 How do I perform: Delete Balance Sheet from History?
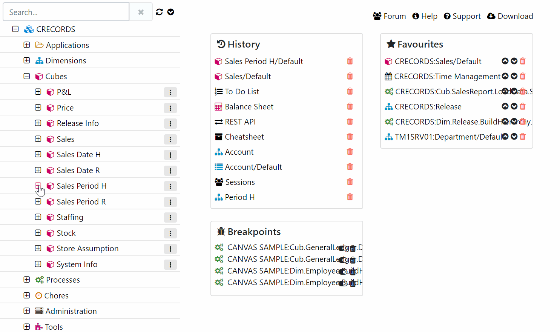[x=350, y=107]
